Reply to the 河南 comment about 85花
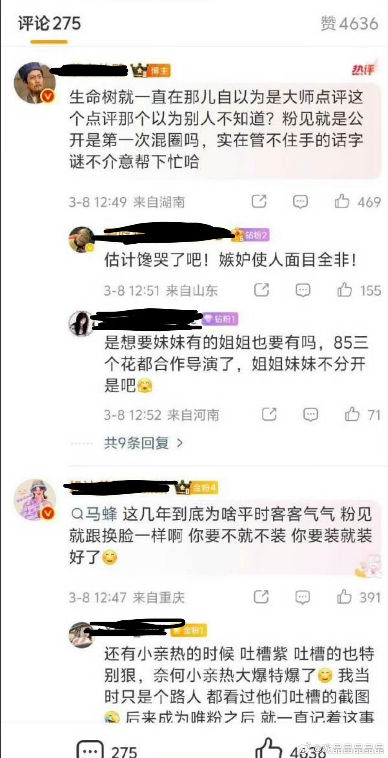This screenshot has width=388, height=758. 310,414
